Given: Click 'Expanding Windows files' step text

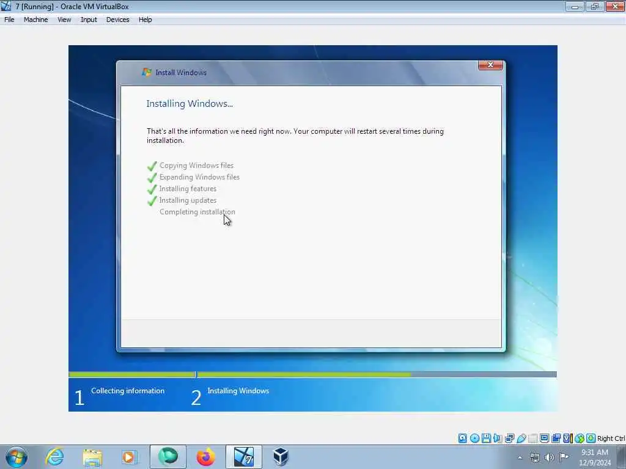Looking at the screenshot, I should [x=199, y=177].
